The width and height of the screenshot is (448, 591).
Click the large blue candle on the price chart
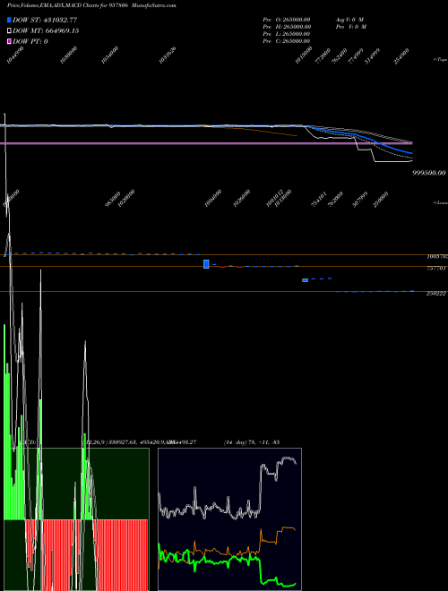tap(206, 264)
